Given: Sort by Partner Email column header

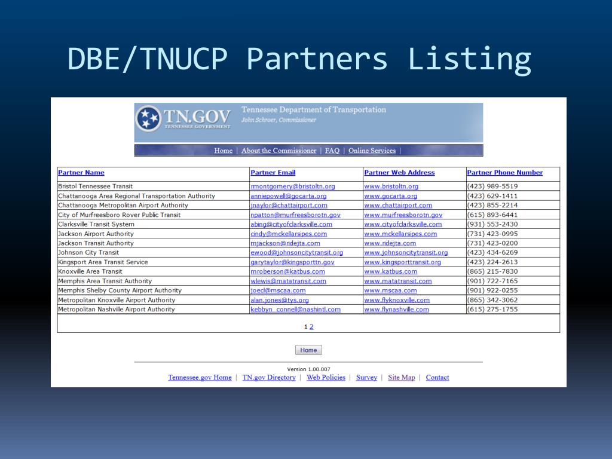Looking at the screenshot, I should [x=273, y=173].
